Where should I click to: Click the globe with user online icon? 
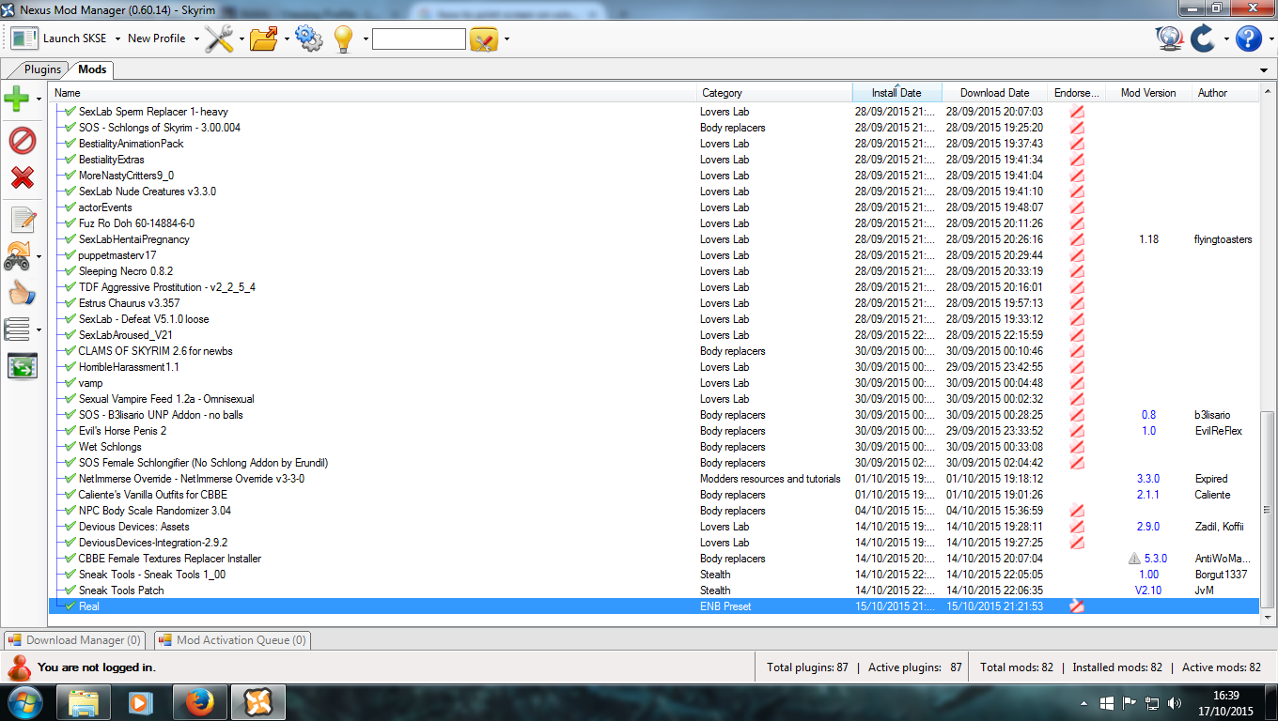[x=1169, y=38]
